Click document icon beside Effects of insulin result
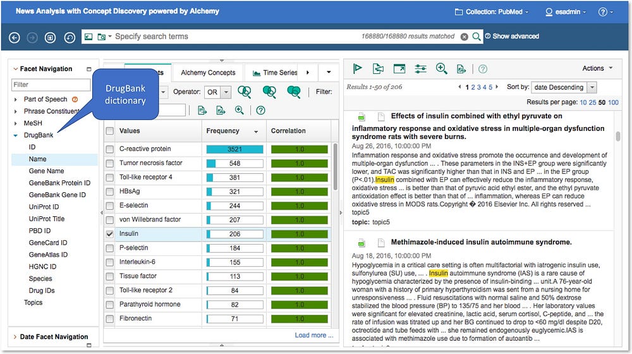The width and height of the screenshot is (632, 354). click(x=380, y=117)
